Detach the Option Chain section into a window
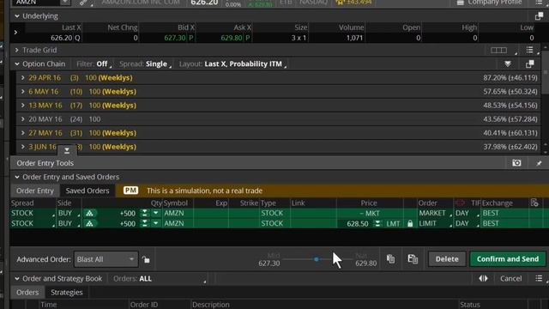Image resolution: width=549 pixels, height=309 pixels. coord(530,64)
